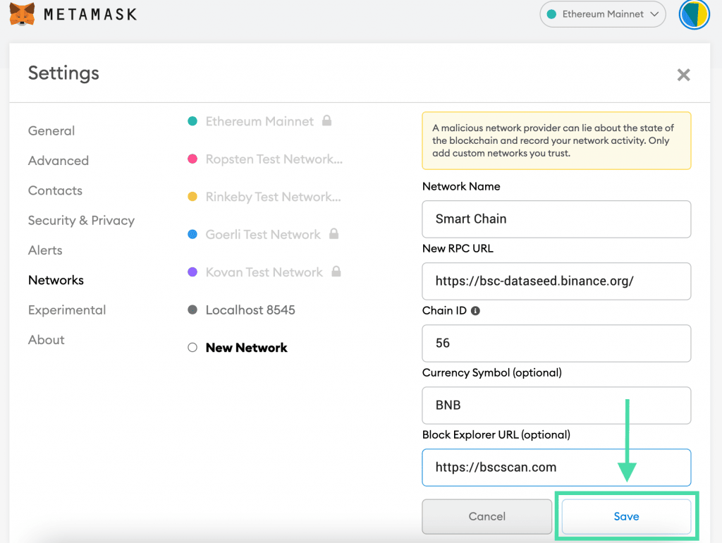Click the malicious network provider warning text
This screenshot has height=543, width=722.
tap(553, 140)
